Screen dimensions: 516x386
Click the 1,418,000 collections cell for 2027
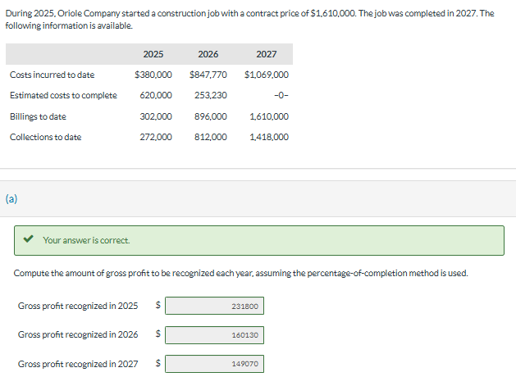click(269, 137)
